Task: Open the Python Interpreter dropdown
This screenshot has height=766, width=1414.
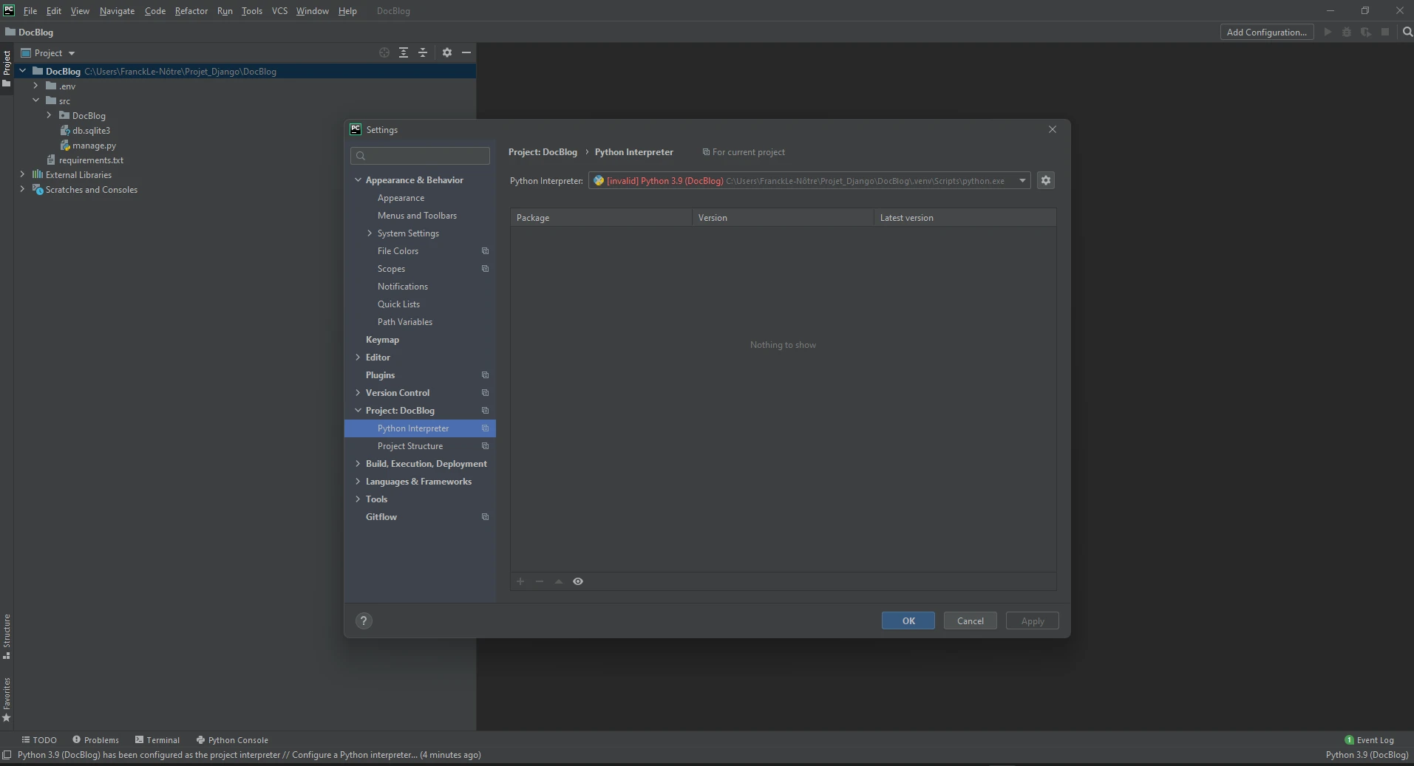Action: [1022, 180]
